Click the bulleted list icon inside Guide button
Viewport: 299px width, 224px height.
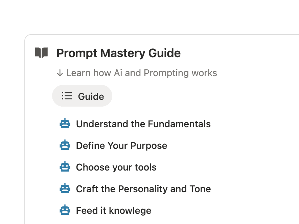[67, 96]
